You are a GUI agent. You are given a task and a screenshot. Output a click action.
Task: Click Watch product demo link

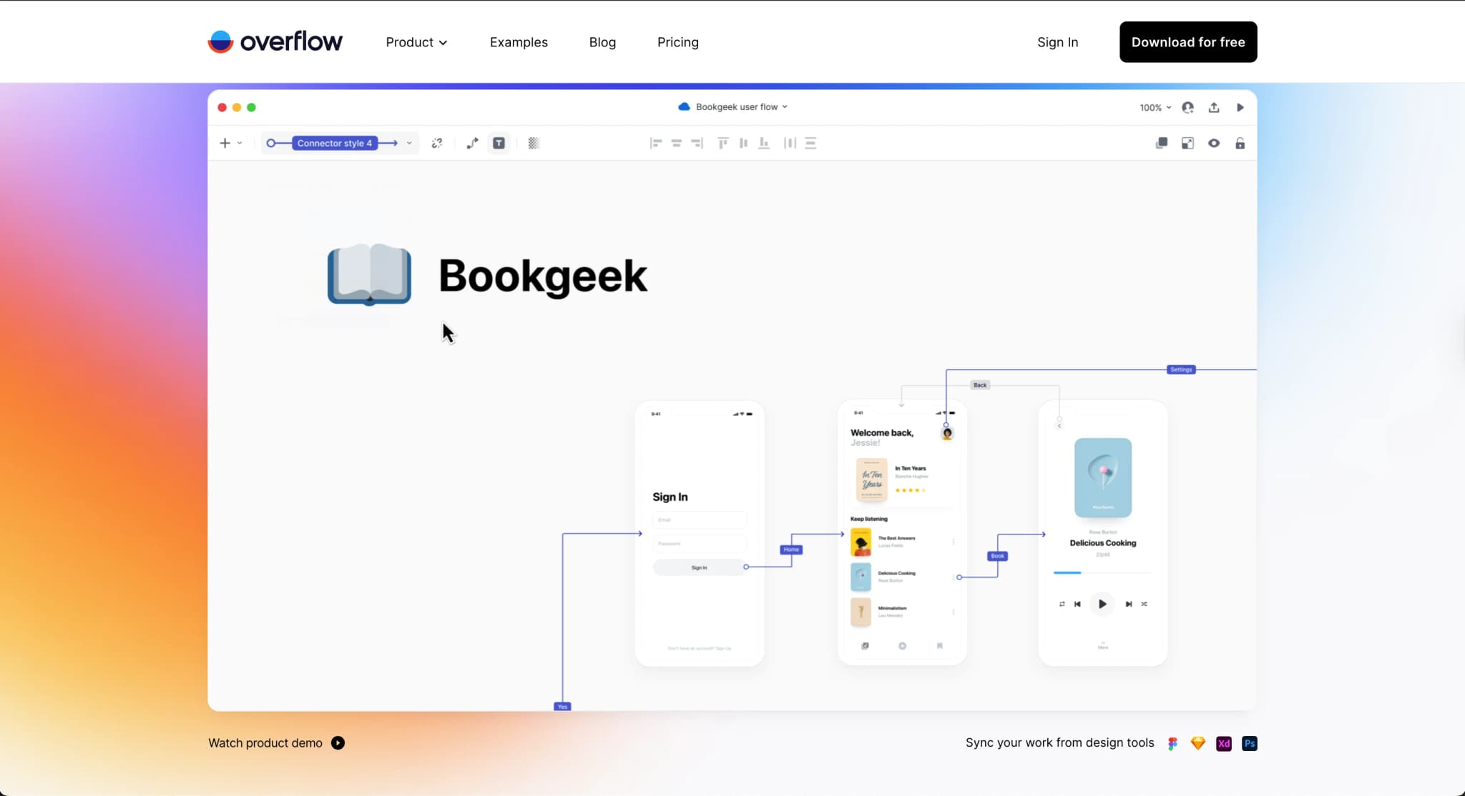click(276, 743)
